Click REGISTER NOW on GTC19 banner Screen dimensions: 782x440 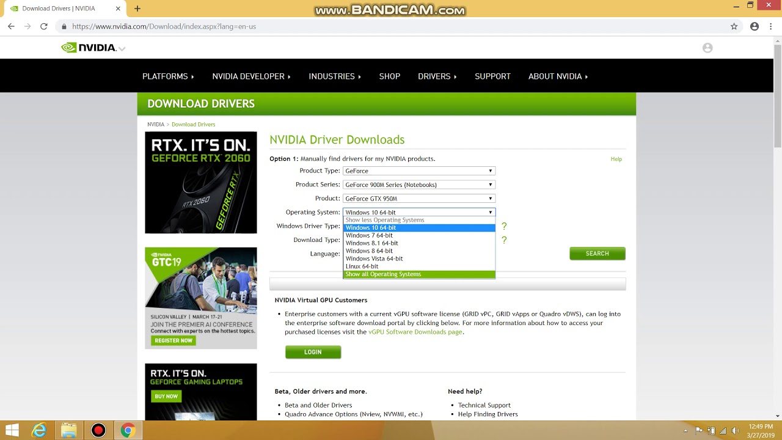[x=174, y=340]
